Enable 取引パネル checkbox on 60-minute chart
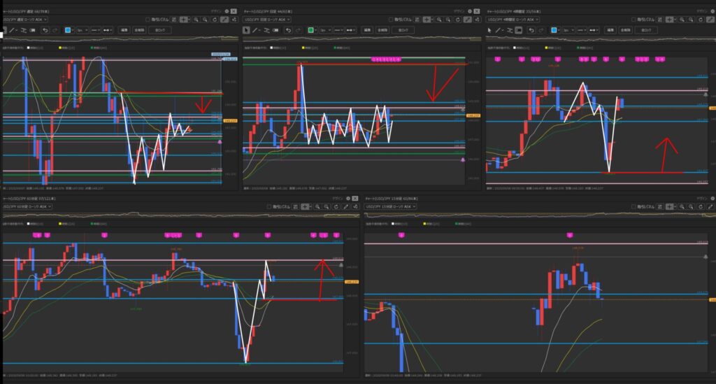Image resolution: width=716 pixels, height=384 pixels. point(269,207)
